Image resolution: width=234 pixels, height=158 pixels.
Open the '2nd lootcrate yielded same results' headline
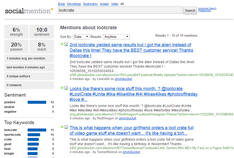[x=131, y=50]
